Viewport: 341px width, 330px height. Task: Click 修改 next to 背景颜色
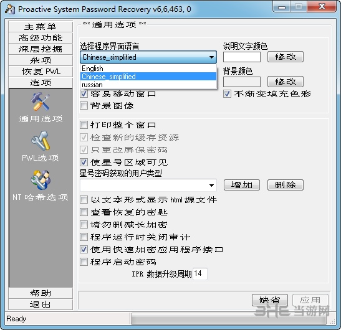pyautogui.click(x=286, y=82)
